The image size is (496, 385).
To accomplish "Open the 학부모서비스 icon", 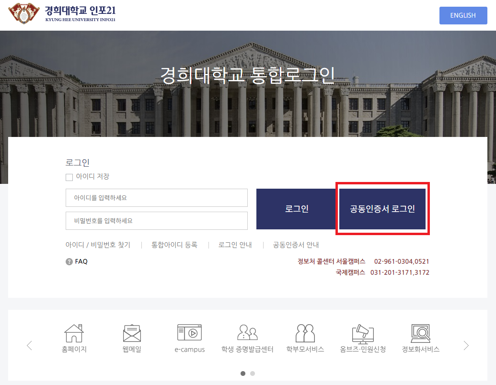I will [x=305, y=333].
